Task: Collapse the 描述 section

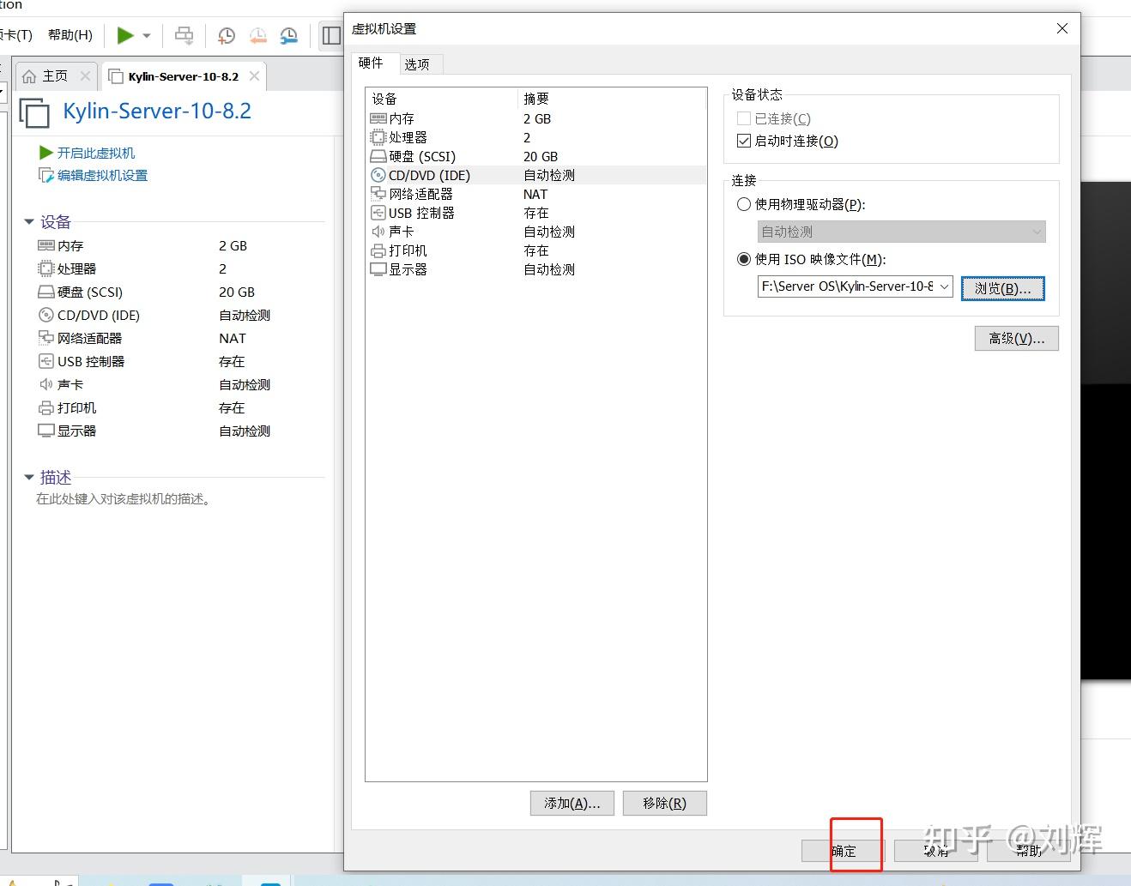Action: pyautogui.click(x=29, y=477)
